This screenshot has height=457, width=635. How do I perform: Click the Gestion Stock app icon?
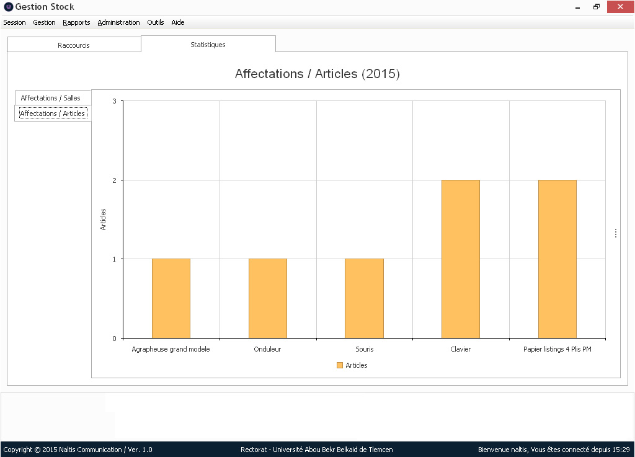[x=8, y=7]
